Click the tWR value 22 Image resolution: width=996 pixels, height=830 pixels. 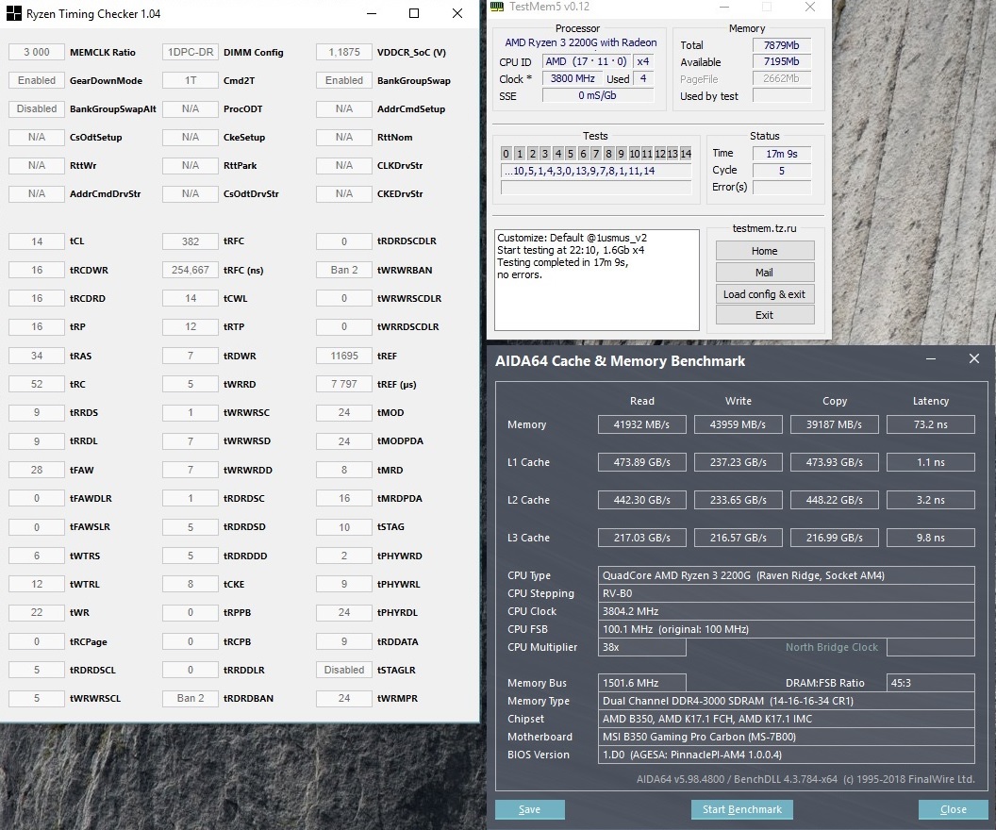click(x=37, y=613)
